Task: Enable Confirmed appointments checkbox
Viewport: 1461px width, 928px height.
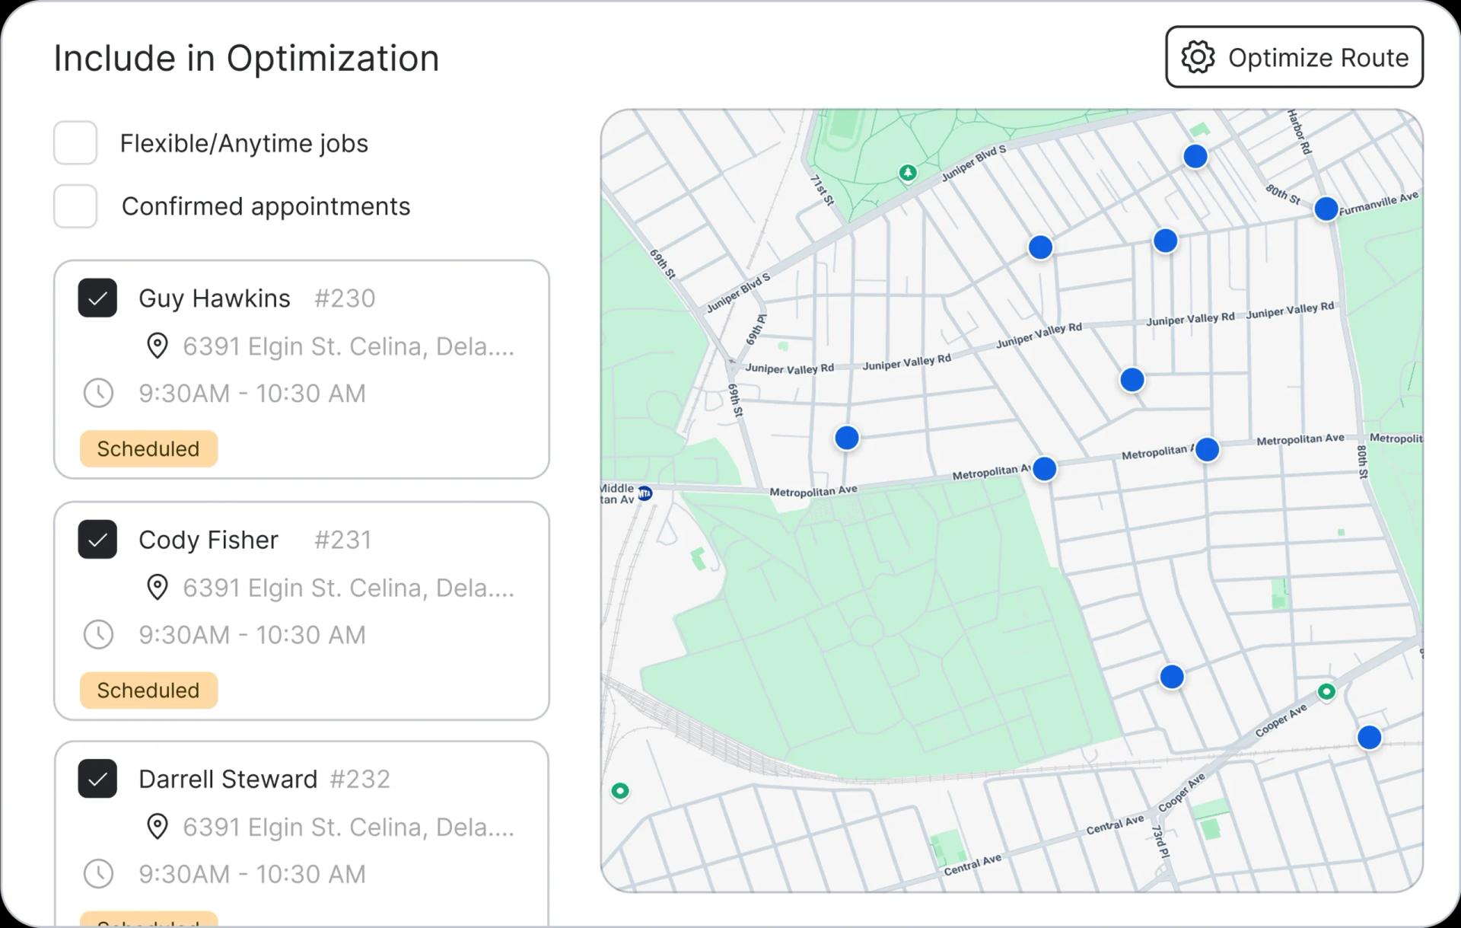Action: pos(75,206)
